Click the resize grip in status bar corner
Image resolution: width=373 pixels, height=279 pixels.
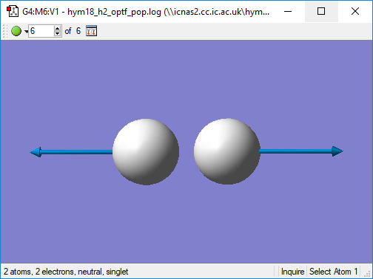(368, 274)
